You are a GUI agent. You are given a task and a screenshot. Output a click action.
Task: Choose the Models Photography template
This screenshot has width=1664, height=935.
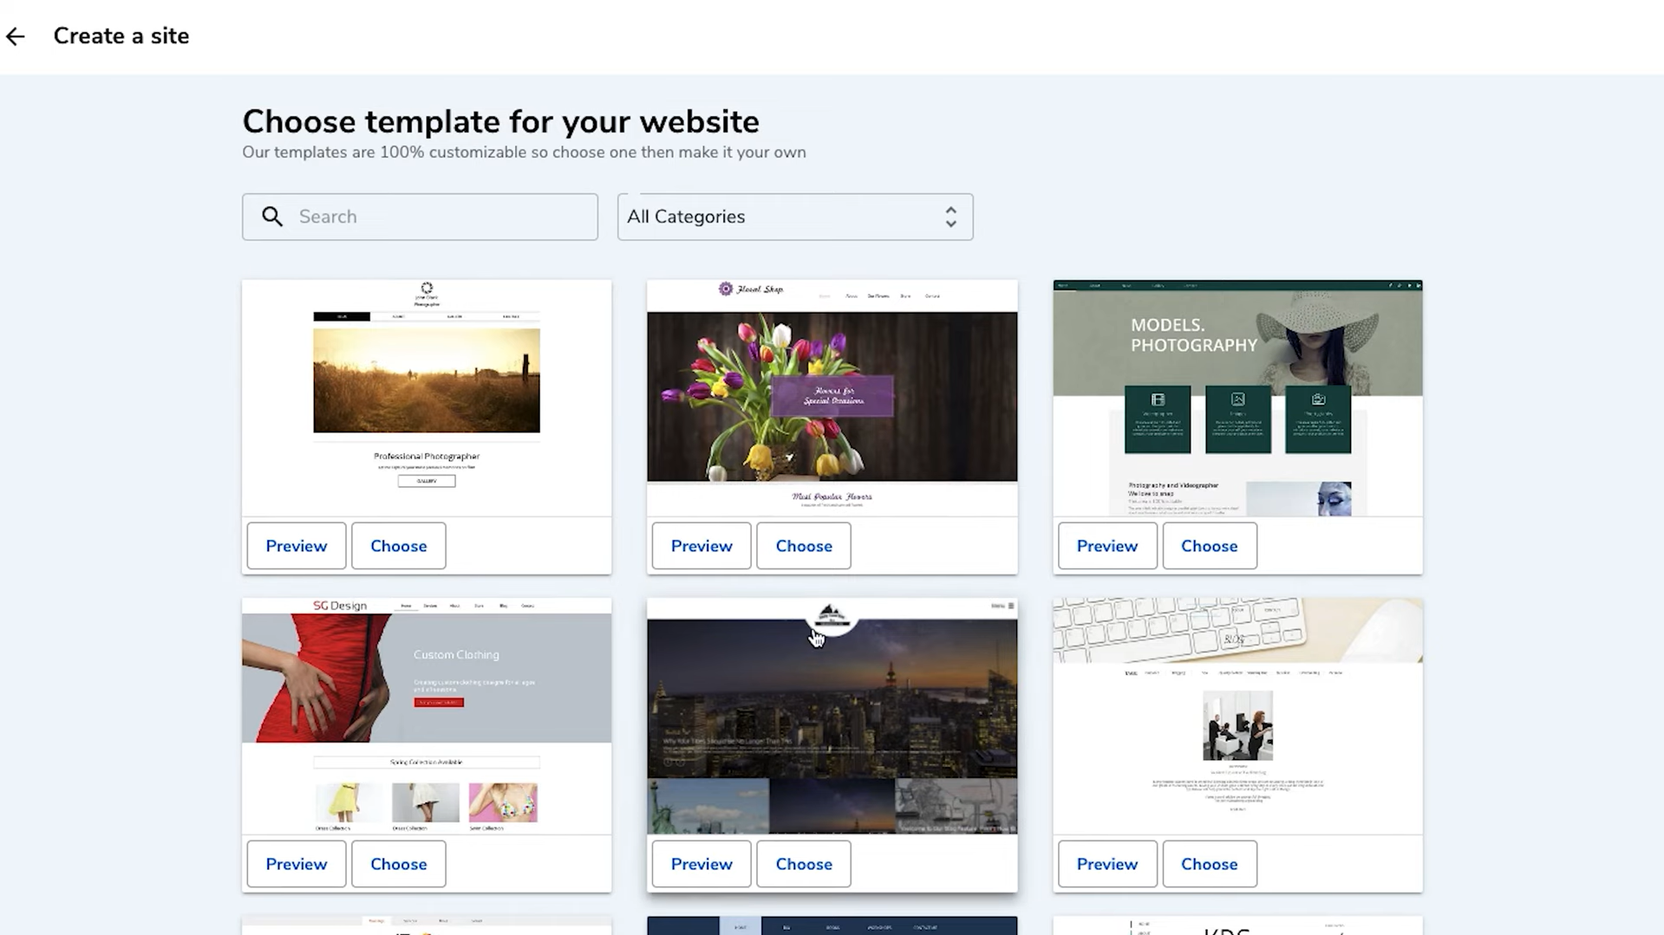point(1209,545)
